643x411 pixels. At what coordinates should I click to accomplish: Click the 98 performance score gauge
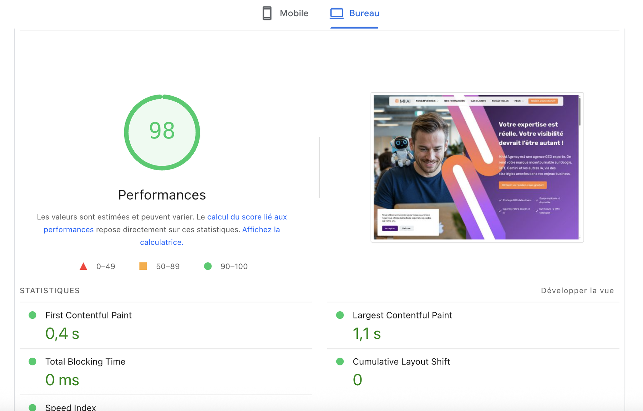point(162,132)
